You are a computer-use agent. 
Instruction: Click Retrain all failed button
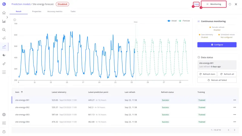point(217,80)
